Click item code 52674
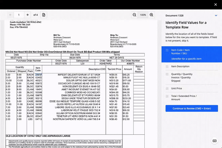Screen dimensions: 222x148 click(x=38, y=87)
